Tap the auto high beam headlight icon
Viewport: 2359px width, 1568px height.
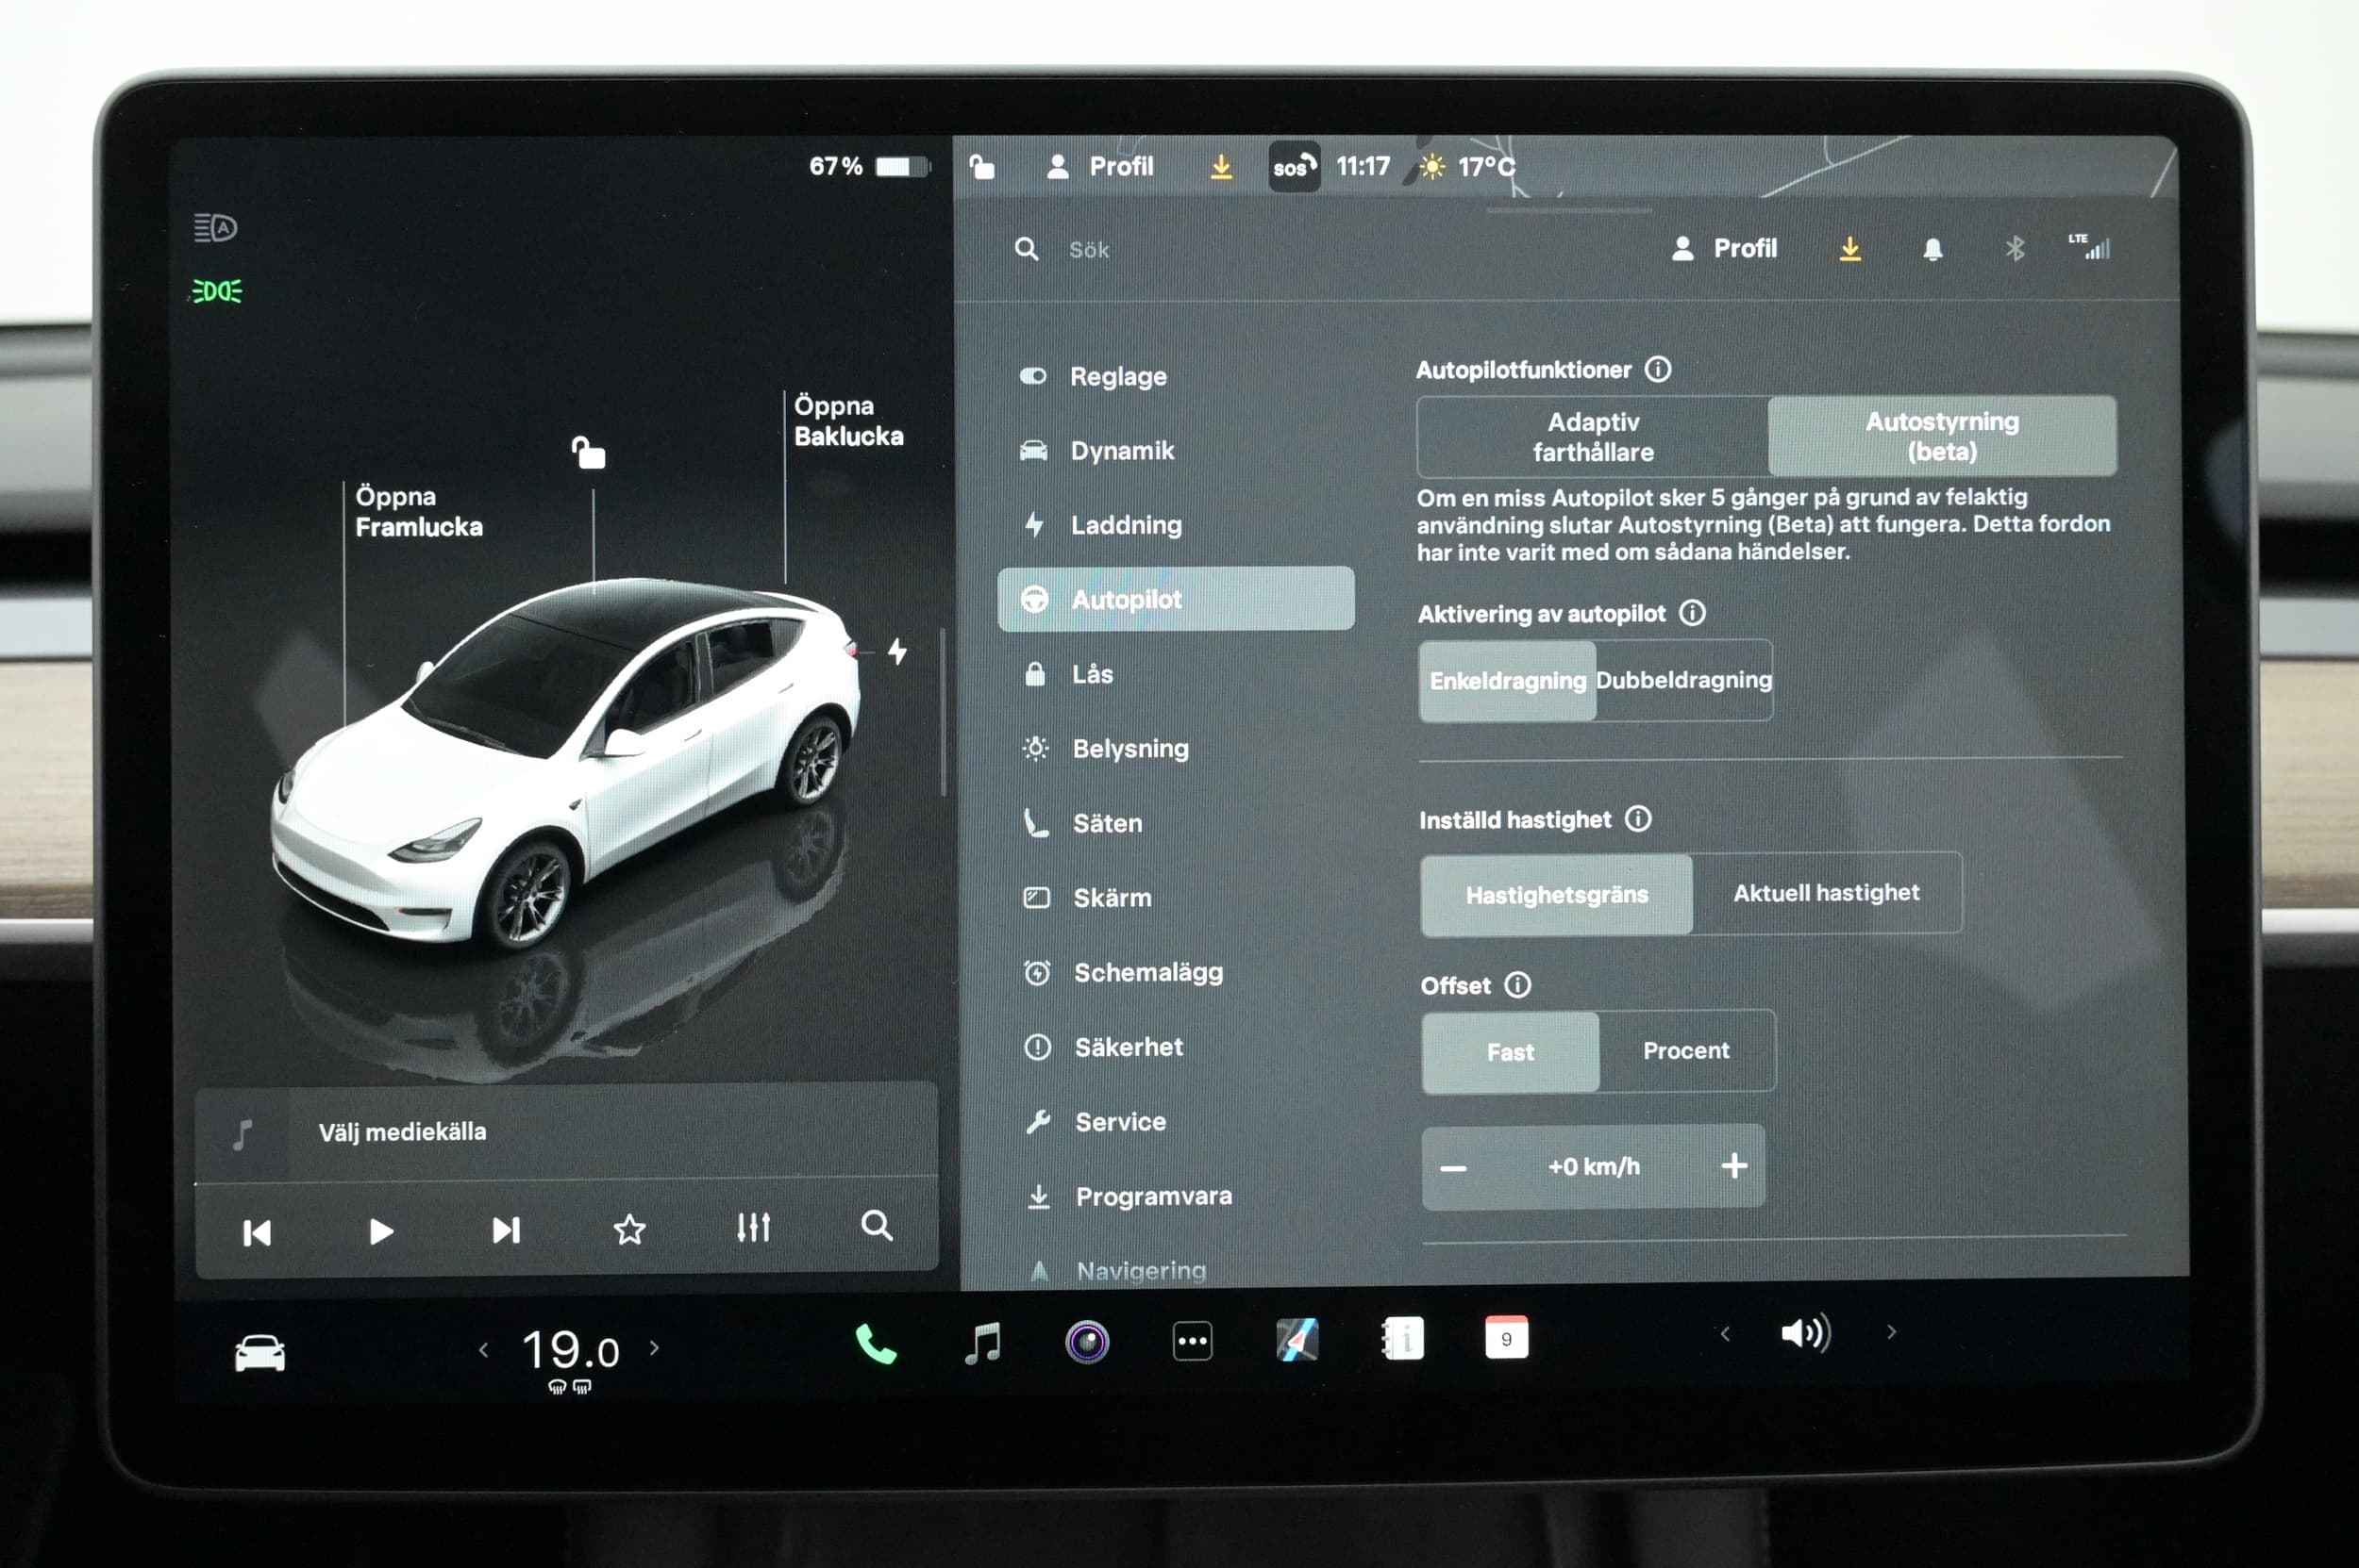point(215,228)
